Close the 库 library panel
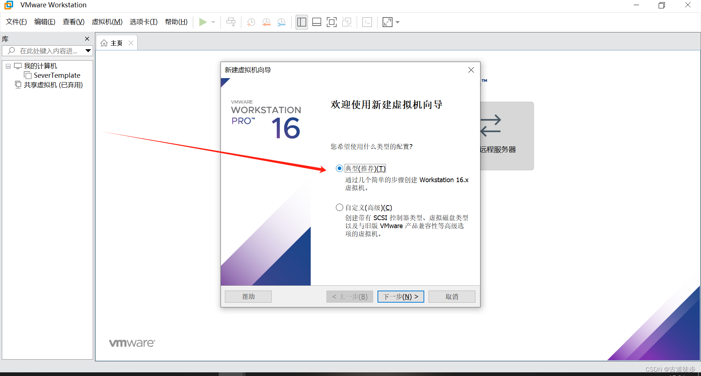701x376 pixels. (x=87, y=39)
